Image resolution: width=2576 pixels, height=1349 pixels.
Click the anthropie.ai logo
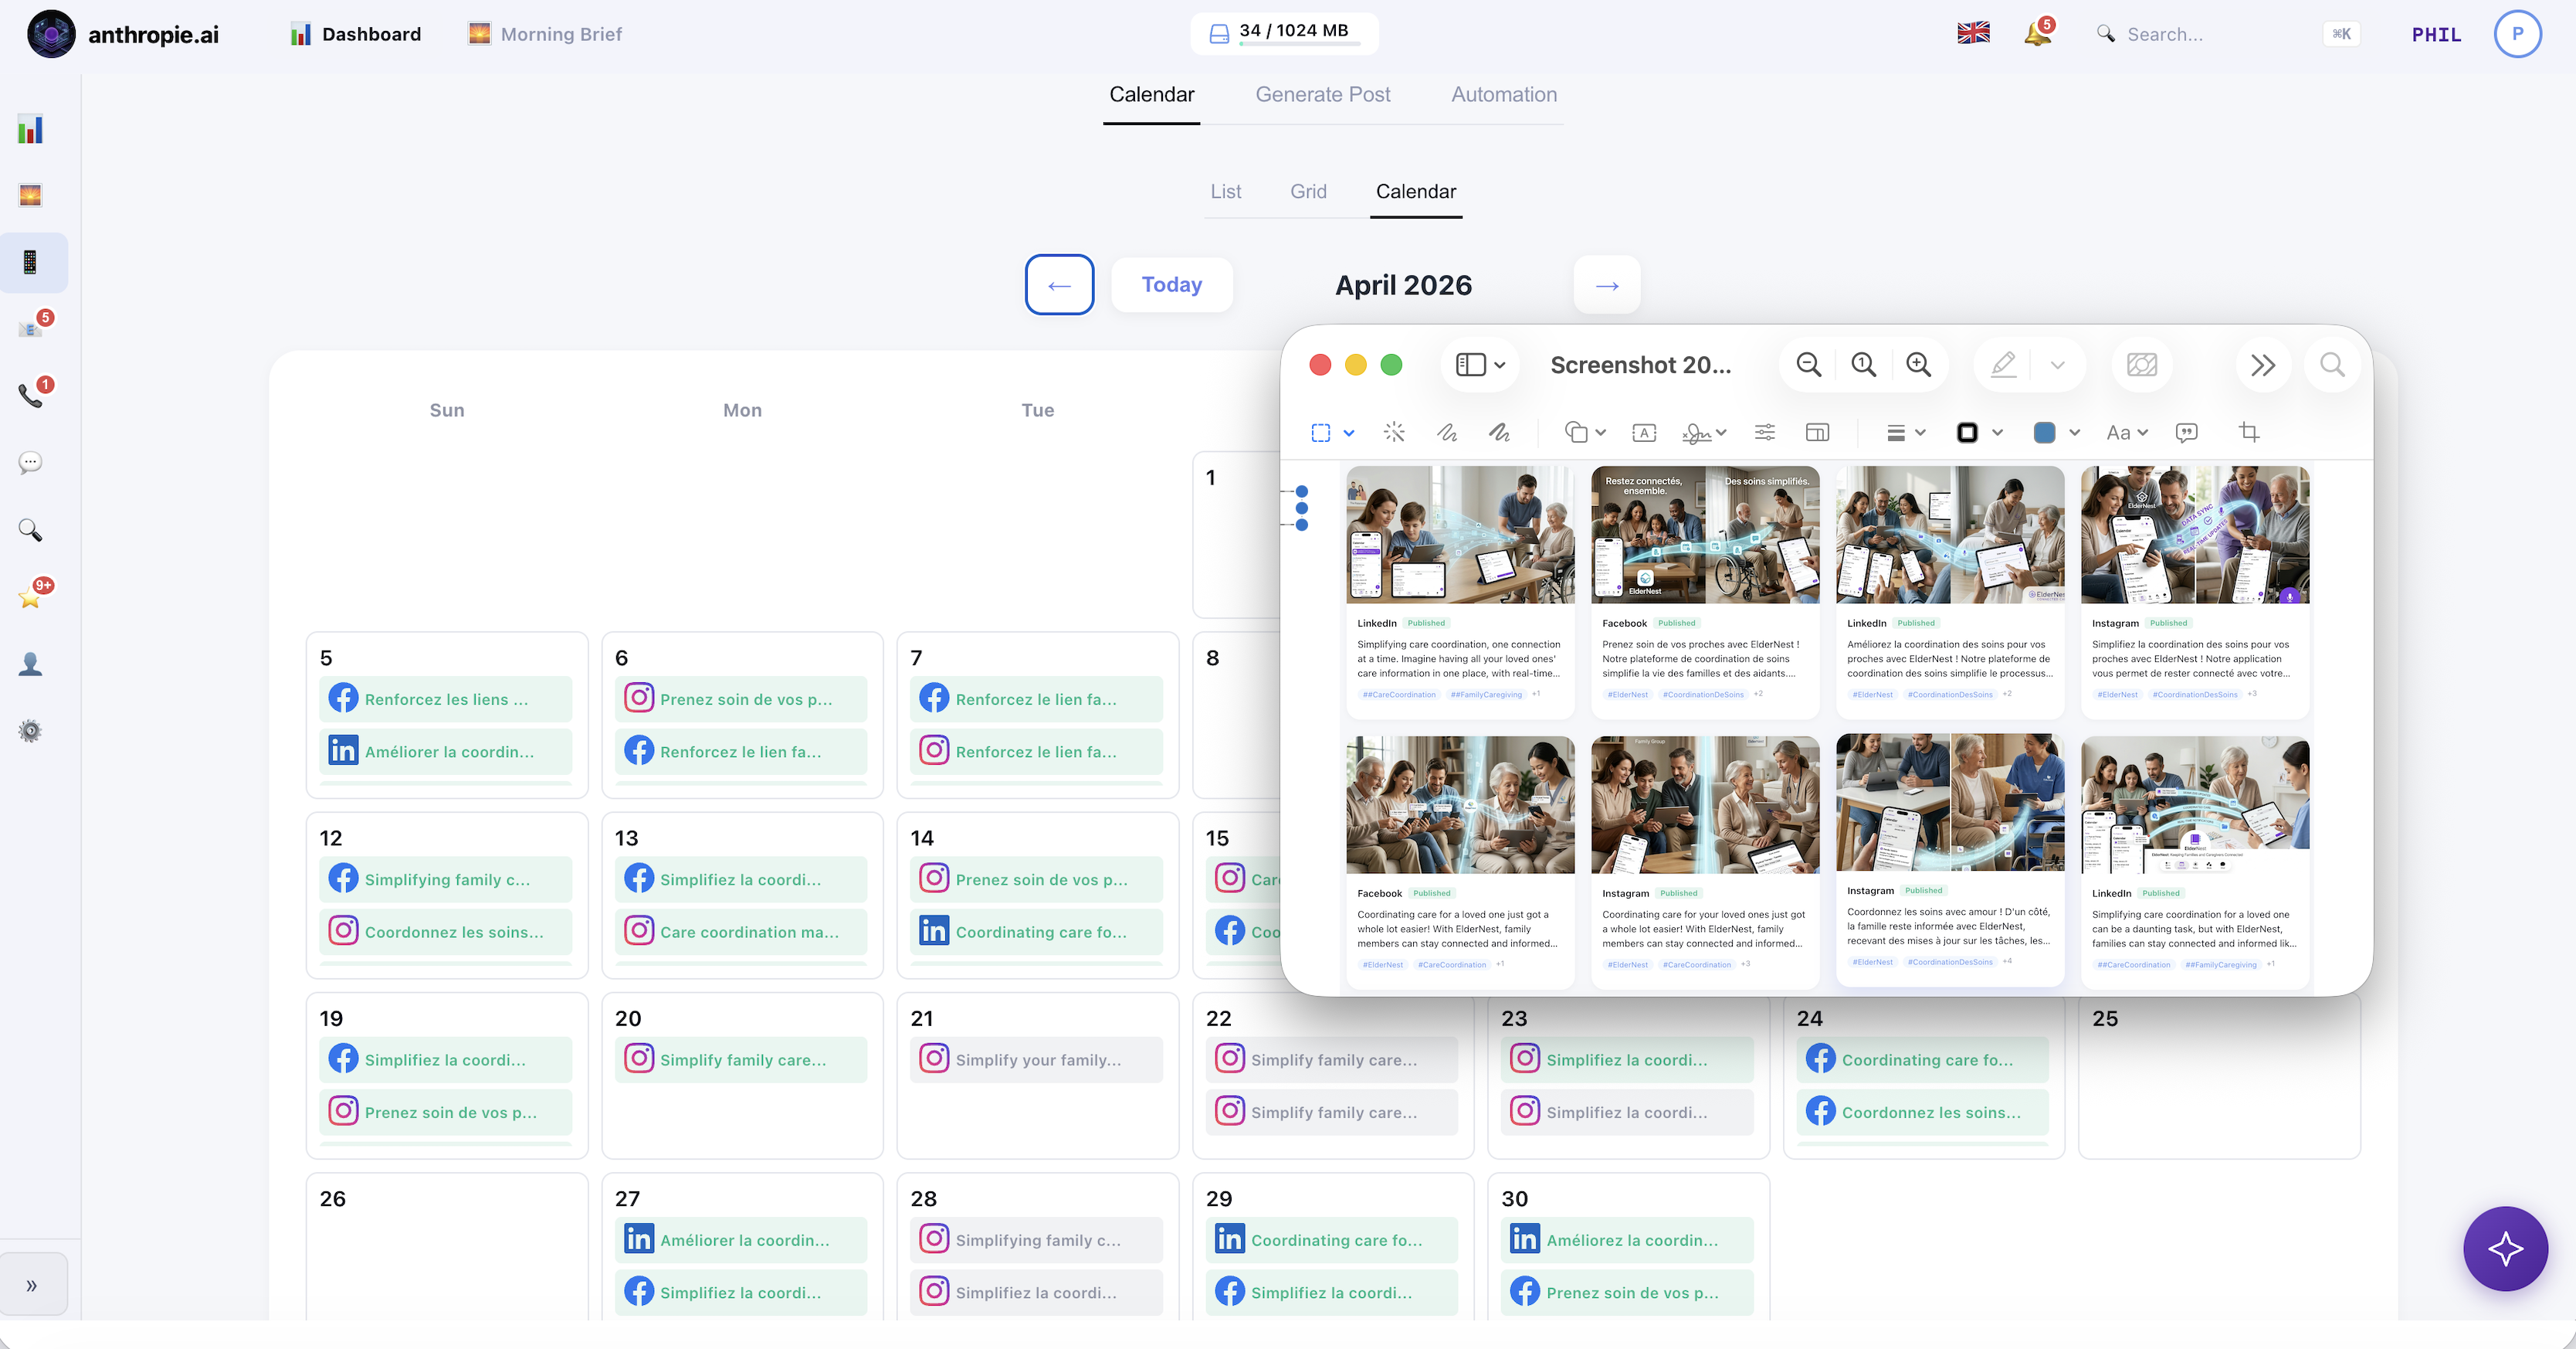123,34
